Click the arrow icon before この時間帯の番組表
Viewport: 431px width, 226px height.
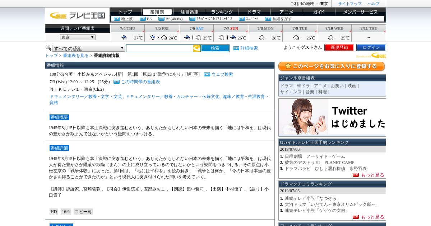pyautogui.click(x=116, y=82)
